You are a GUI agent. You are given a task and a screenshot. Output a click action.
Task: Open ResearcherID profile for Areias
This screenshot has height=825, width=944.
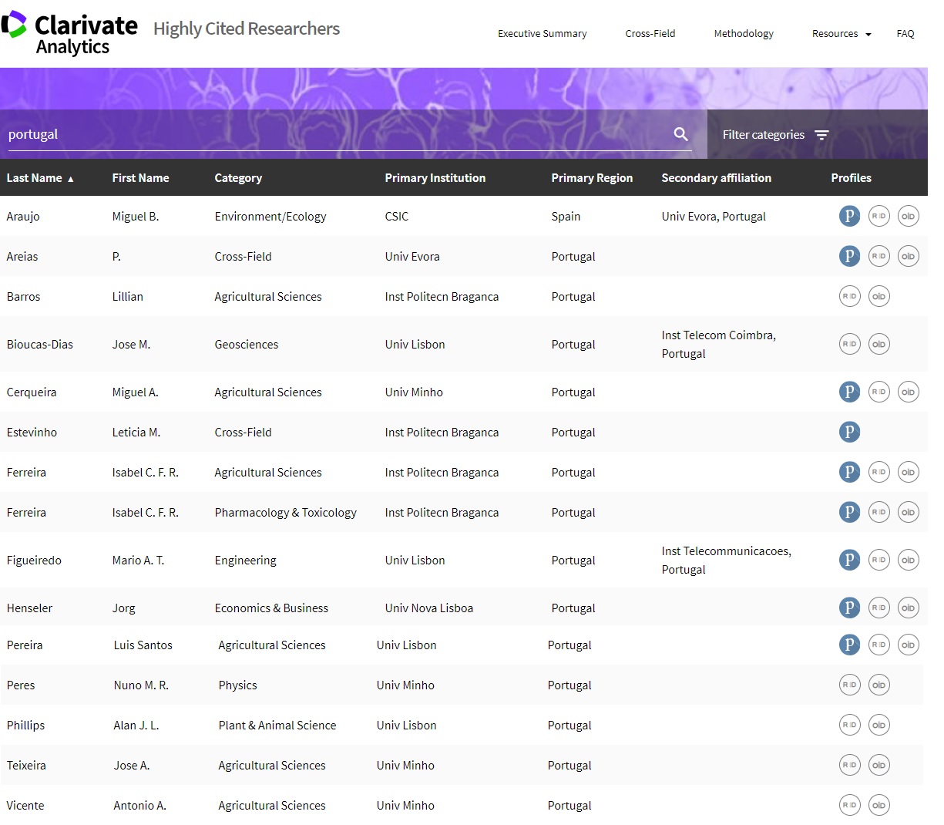(878, 256)
